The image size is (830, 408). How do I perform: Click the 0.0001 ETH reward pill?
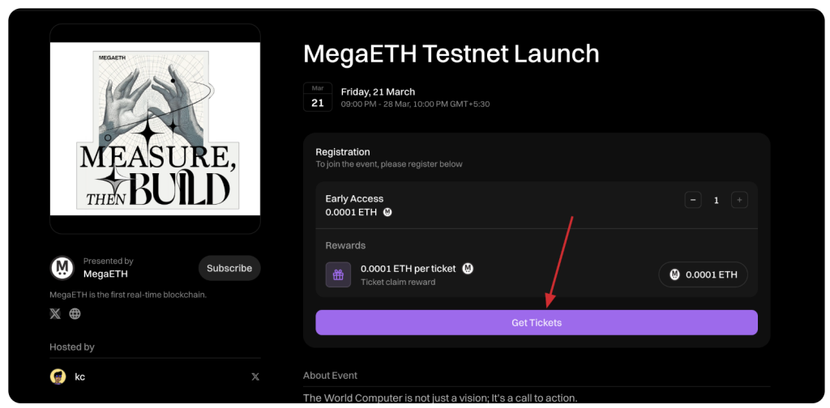click(x=703, y=274)
